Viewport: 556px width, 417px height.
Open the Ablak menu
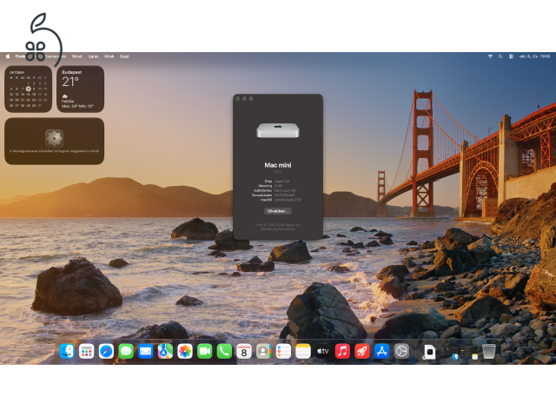[109, 56]
